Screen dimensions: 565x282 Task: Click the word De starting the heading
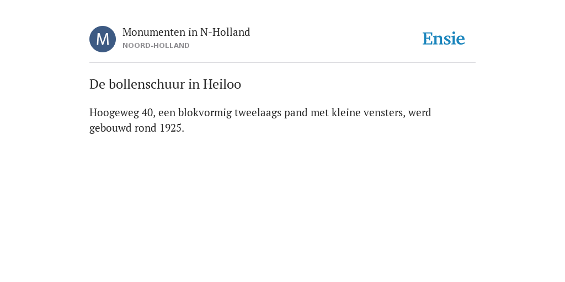coord(97,84)
